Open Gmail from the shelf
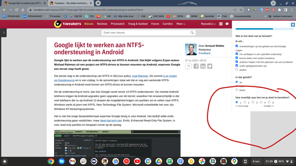This screenshot has height=166, width=296. coord(72,161)
